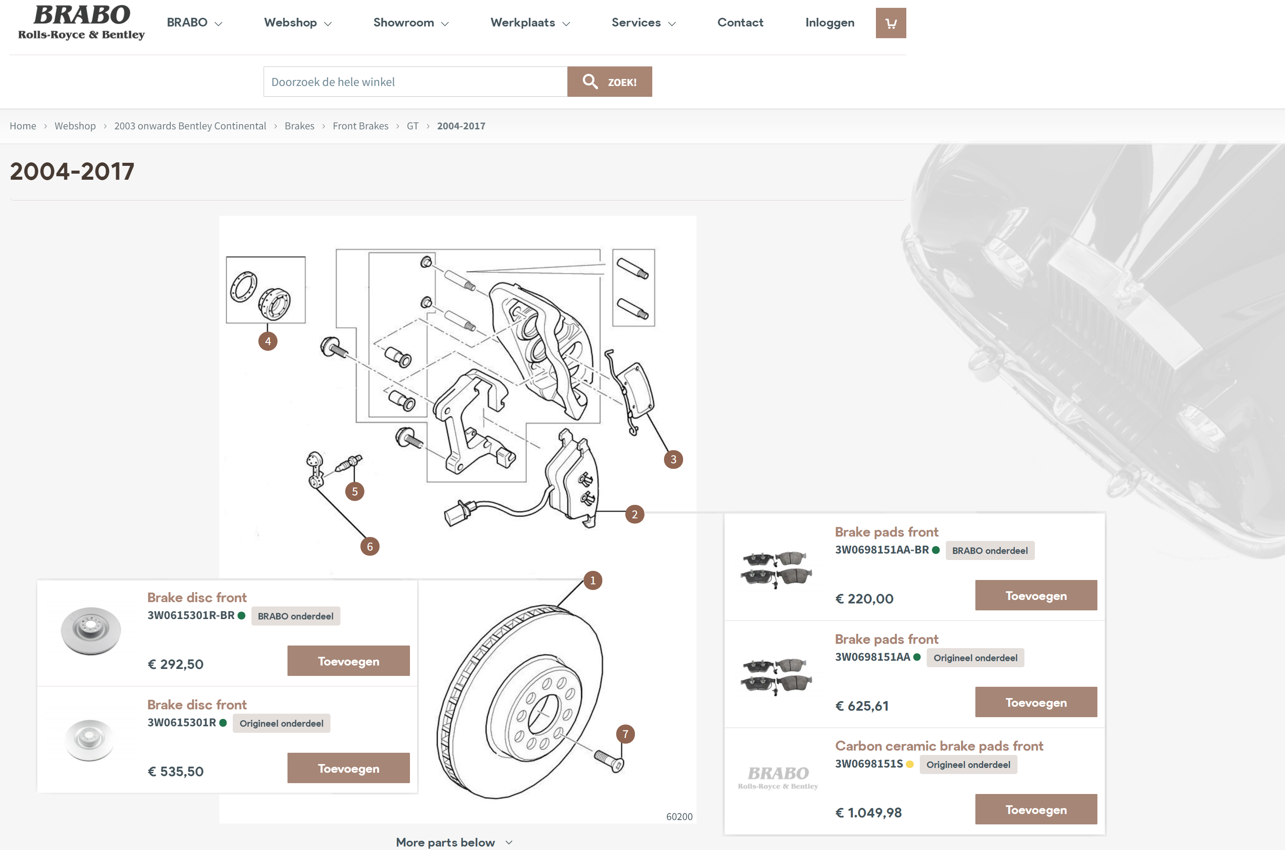This screenshot has width=1285, height=850.
Task: Open the shopping cart icon
Action: pos(890,23)
